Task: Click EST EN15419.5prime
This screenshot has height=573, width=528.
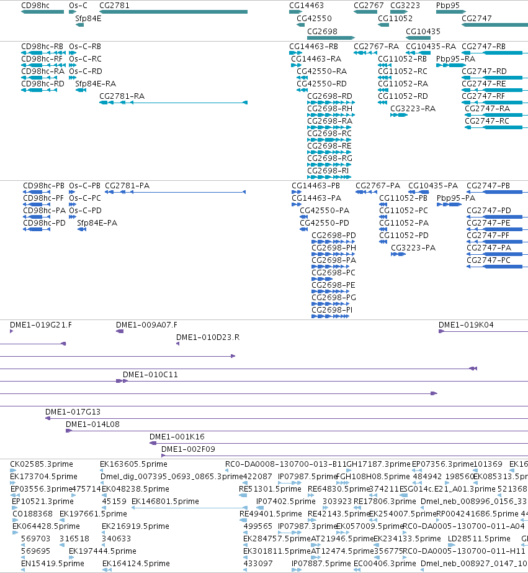Action: (x=53, y=564)
